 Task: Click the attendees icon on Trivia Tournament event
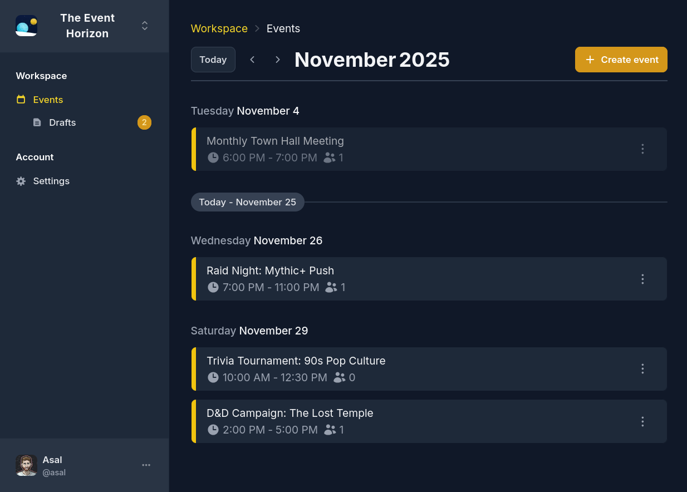click(339, 377)
